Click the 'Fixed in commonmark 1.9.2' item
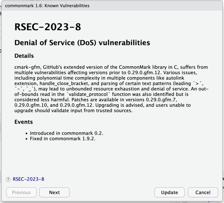This screenshot has width=224, height=203. [x=62, y=138]
